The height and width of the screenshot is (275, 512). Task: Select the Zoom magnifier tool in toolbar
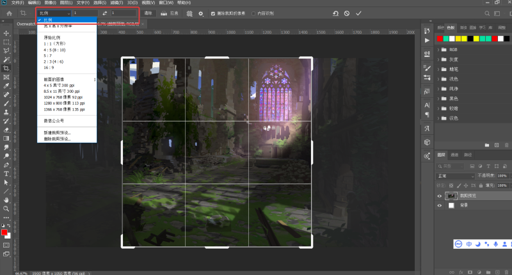point(6,208)
